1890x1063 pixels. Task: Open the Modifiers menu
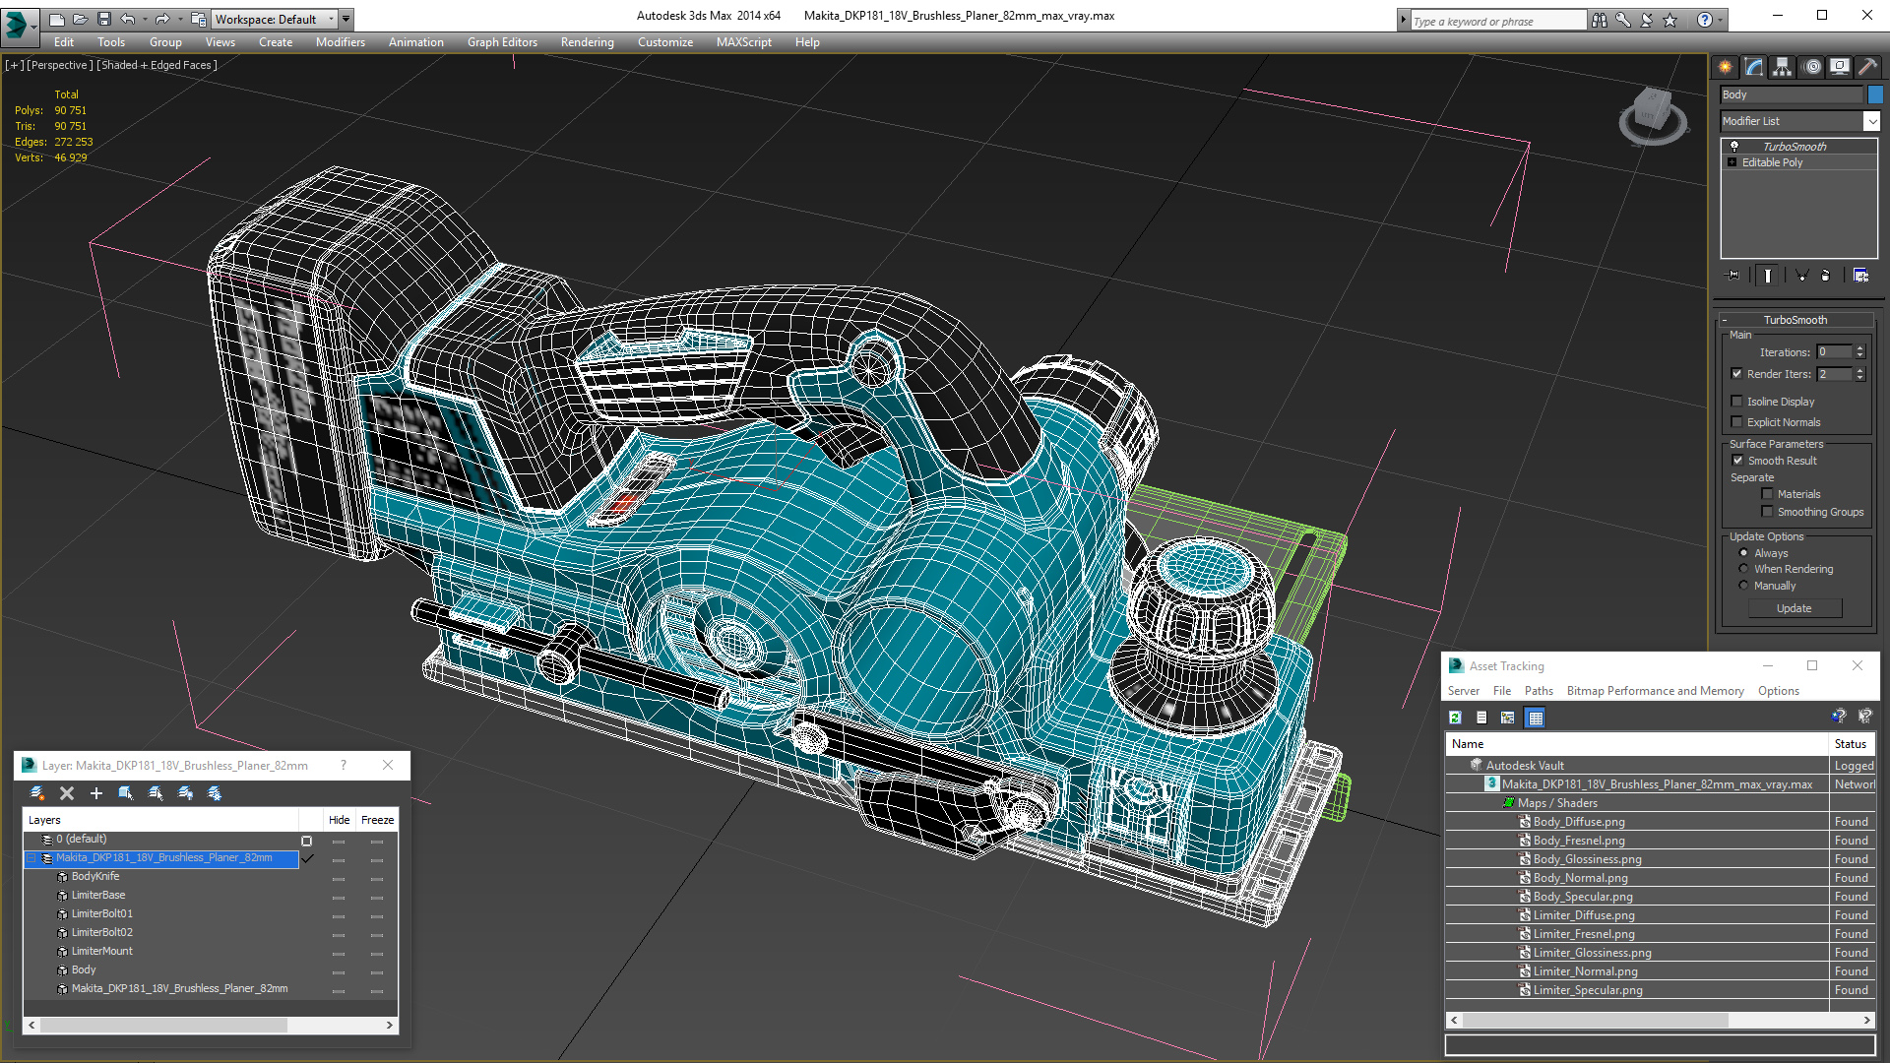(340, 42)
